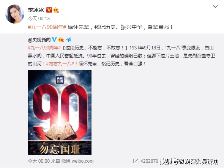The image size is (224, 168).
Task: Open the #勿忘九一八# hashtag
Action: coord(60,63)
